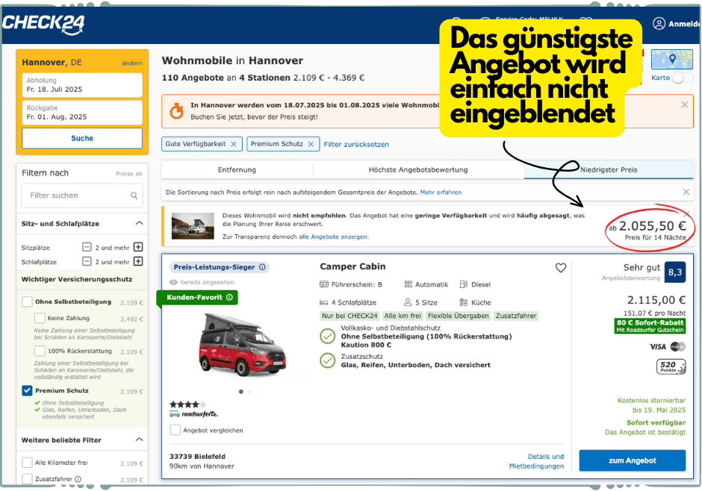The width and height of the screenshot is (702, 491).
Task: Click Filter zurücksetzen link
Action: point(356,145)
